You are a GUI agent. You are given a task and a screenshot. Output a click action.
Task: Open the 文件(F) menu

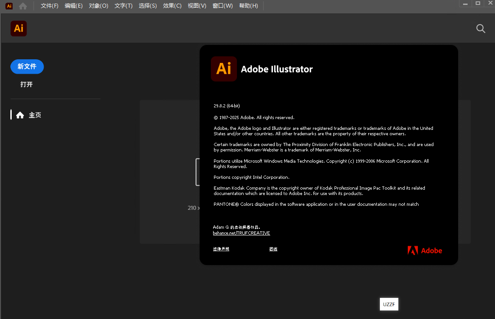point(49,6)
